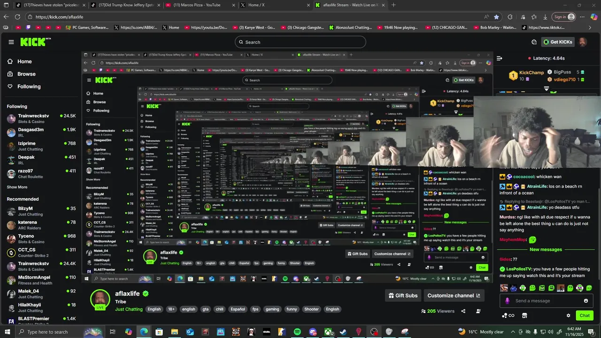The width and height of the screenshot is (601, 338).
Task: Switch to Jeffery Epstein TikTok tab
Action: point(124,5)
